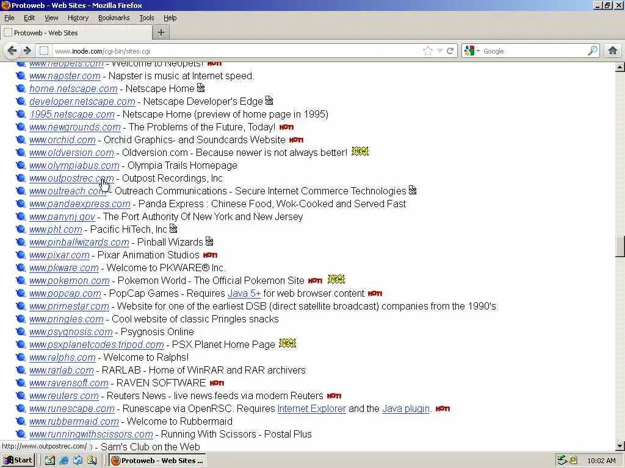Open the www.napster.com link
625x468 pixels.
click(65, 76)
